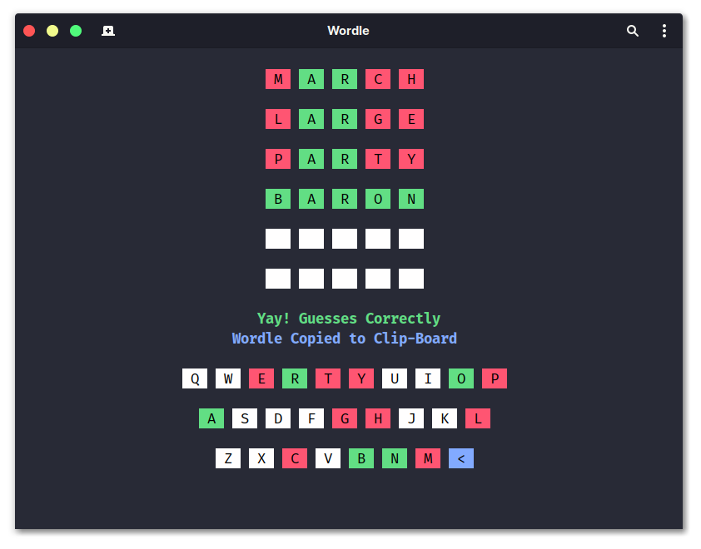Viewport: 701px width, 549px height.
Task: Click the Wordle title text
Action: pos(348,30)
